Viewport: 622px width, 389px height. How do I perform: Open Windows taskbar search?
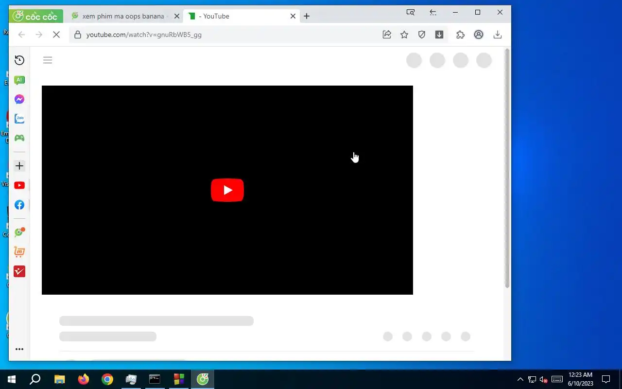pos(35,379)
